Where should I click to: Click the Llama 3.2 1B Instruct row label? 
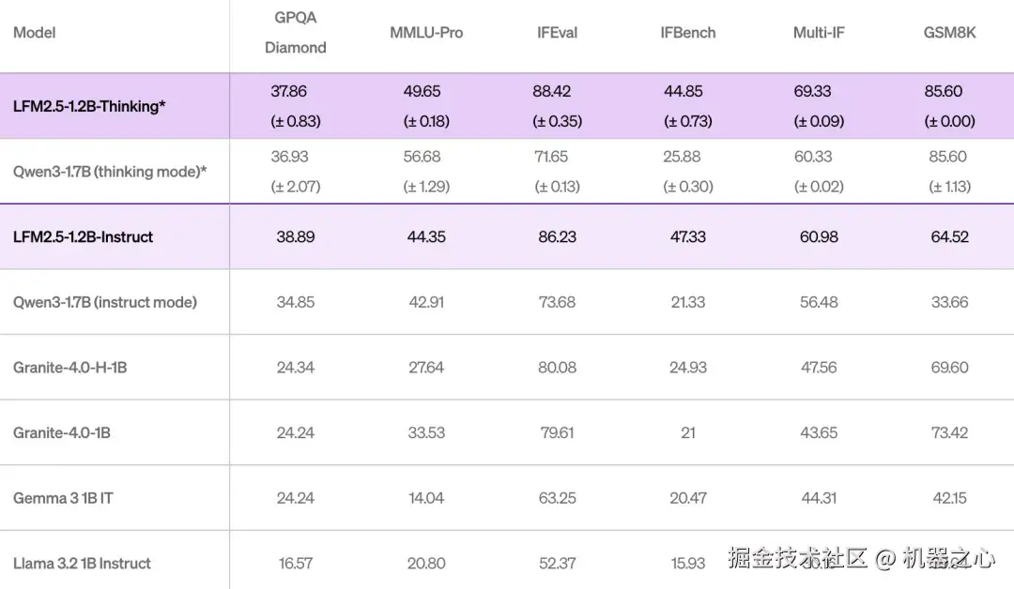click(x=82, y=564)
